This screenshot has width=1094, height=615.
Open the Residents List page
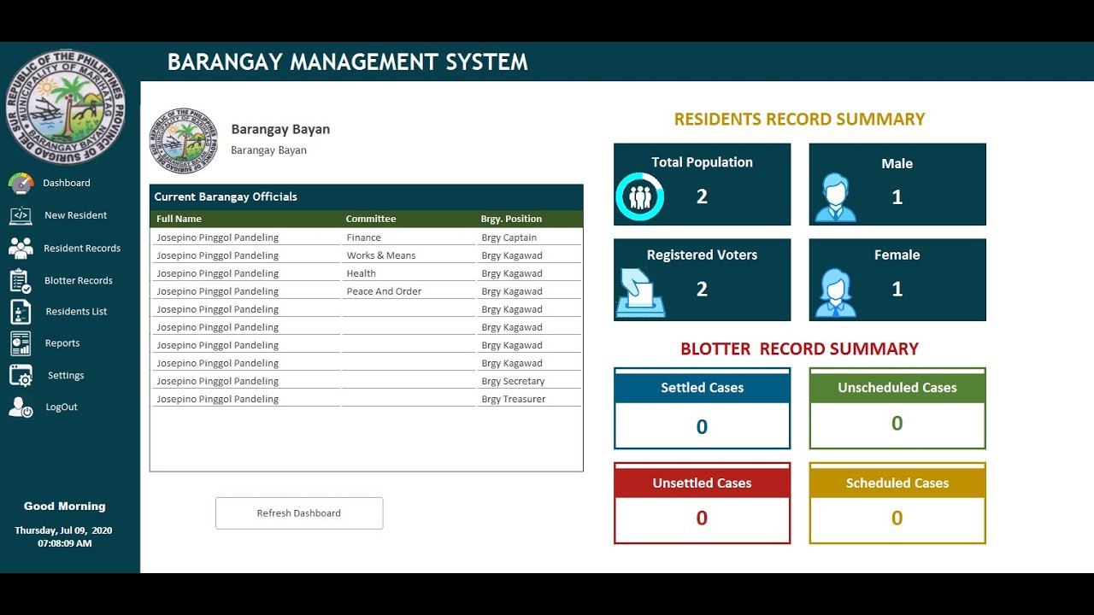[x=76, y=312]
